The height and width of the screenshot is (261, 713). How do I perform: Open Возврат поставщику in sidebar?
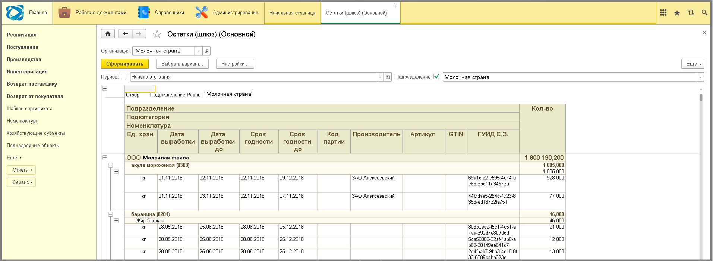[32, 84]
